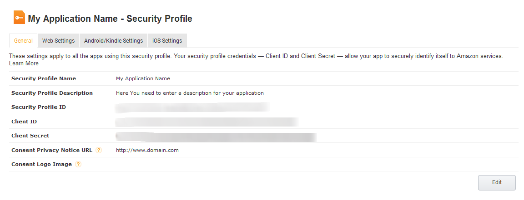Click the http://www.domain.com privacy URL value

click(x=147, y=150)
